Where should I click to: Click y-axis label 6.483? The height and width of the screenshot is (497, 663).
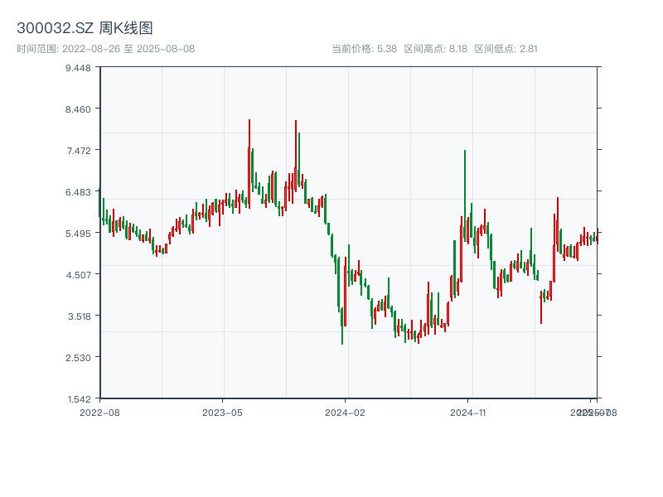78,192
